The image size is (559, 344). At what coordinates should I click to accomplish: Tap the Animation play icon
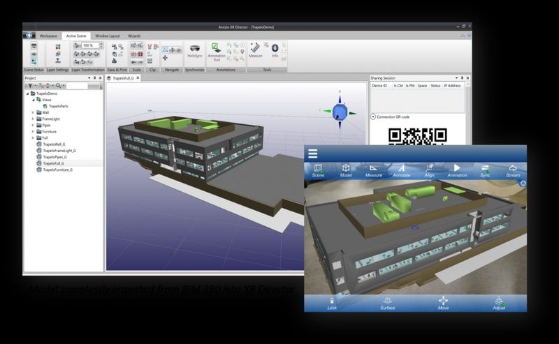[x=457, y=168]
